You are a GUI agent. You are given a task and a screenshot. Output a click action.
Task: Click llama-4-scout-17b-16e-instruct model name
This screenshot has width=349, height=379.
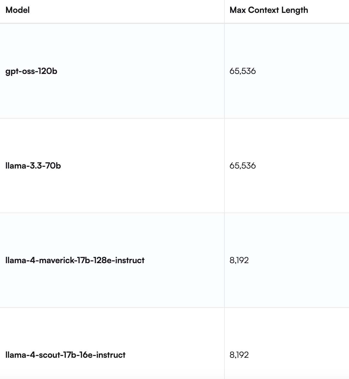(x=66, y=355)
